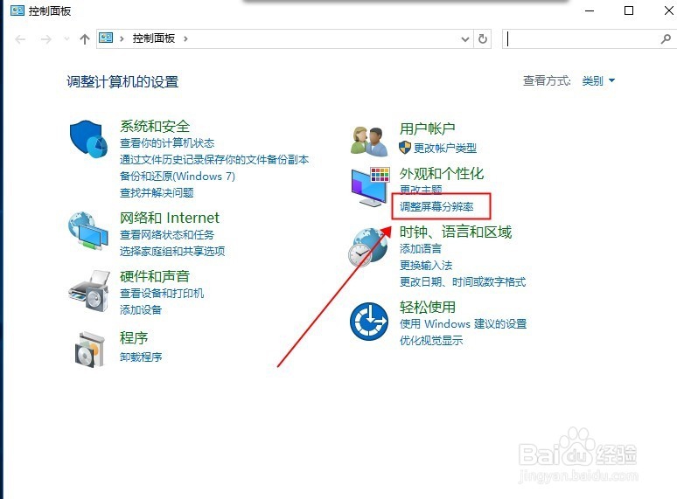Click 卸载程序 link
The width and height of the screenshot is (677, 499).
(x=141, y=357)
